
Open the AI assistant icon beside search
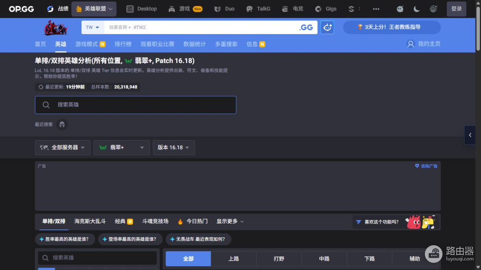[x=327, y=27]
